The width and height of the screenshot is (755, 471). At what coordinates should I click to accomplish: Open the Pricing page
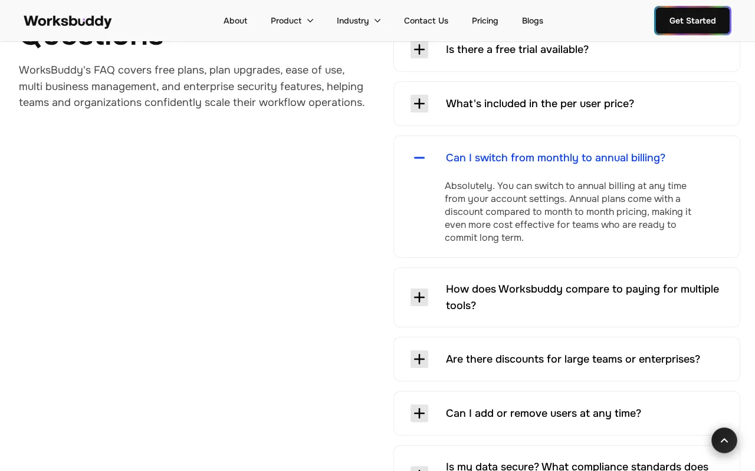coord(485,21)
